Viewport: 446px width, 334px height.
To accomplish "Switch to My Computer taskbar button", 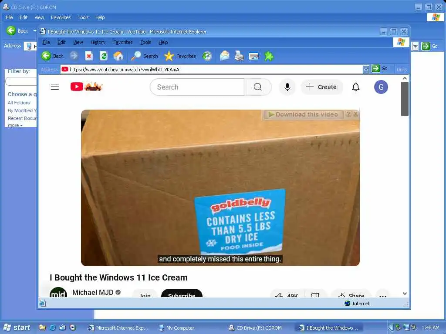I will tap(177, 328).
